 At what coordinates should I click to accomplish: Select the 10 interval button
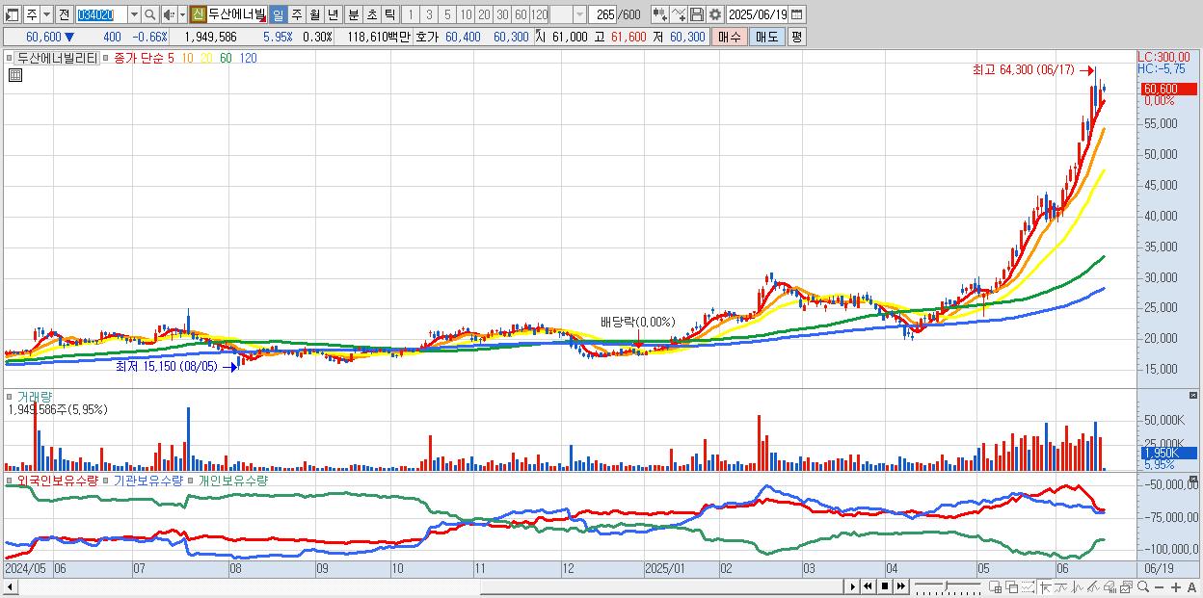(466, 14)
